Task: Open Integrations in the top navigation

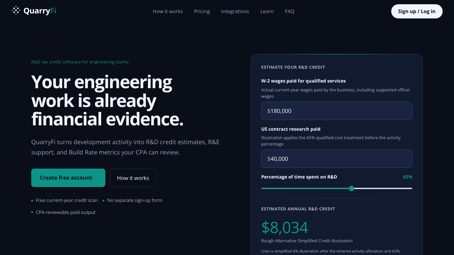Action: pos(235,11)
